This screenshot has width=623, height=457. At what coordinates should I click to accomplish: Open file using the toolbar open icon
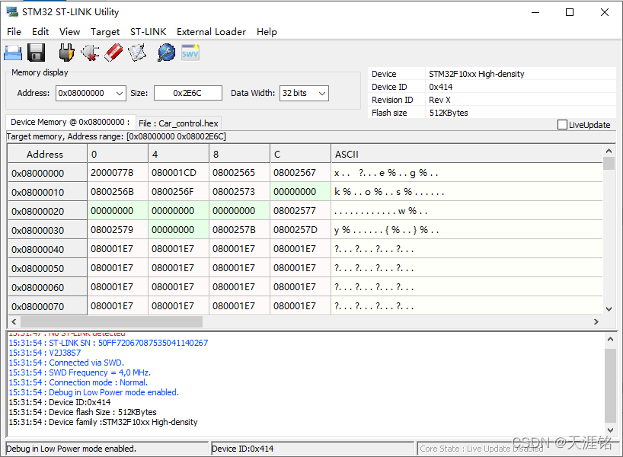[x=13, y=53]
